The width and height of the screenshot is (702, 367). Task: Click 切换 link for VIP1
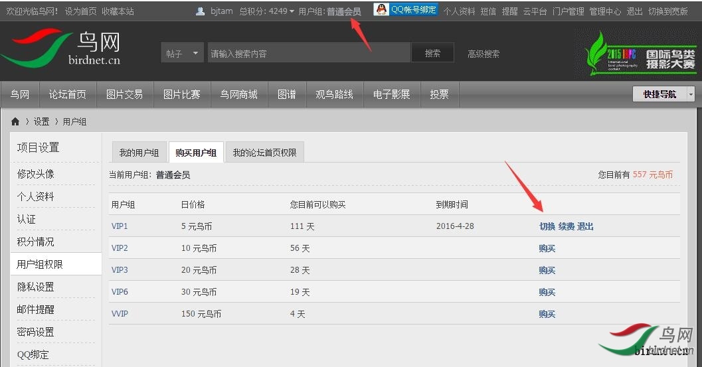tap(547, 226)
